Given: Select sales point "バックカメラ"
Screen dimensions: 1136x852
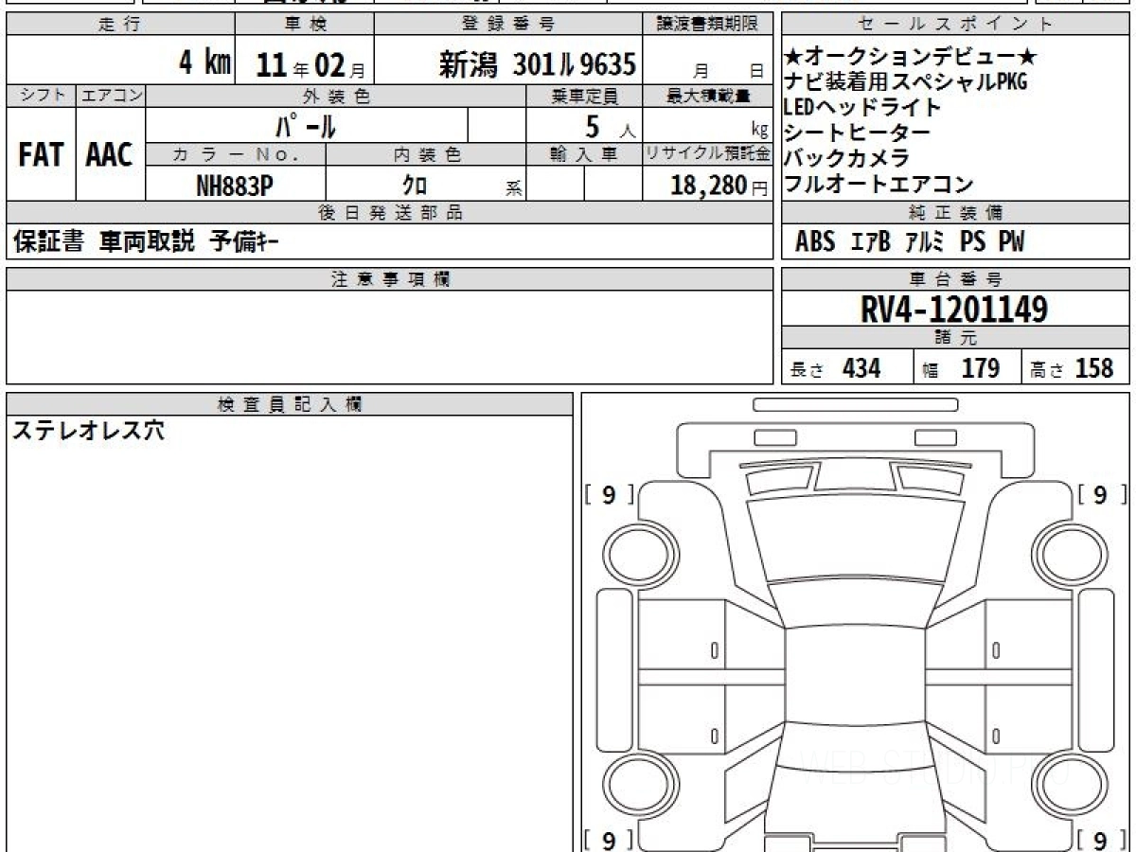Looking at the screenshot, I should (846, 159).
